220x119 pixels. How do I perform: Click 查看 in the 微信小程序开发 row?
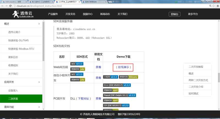pos(98,78)
